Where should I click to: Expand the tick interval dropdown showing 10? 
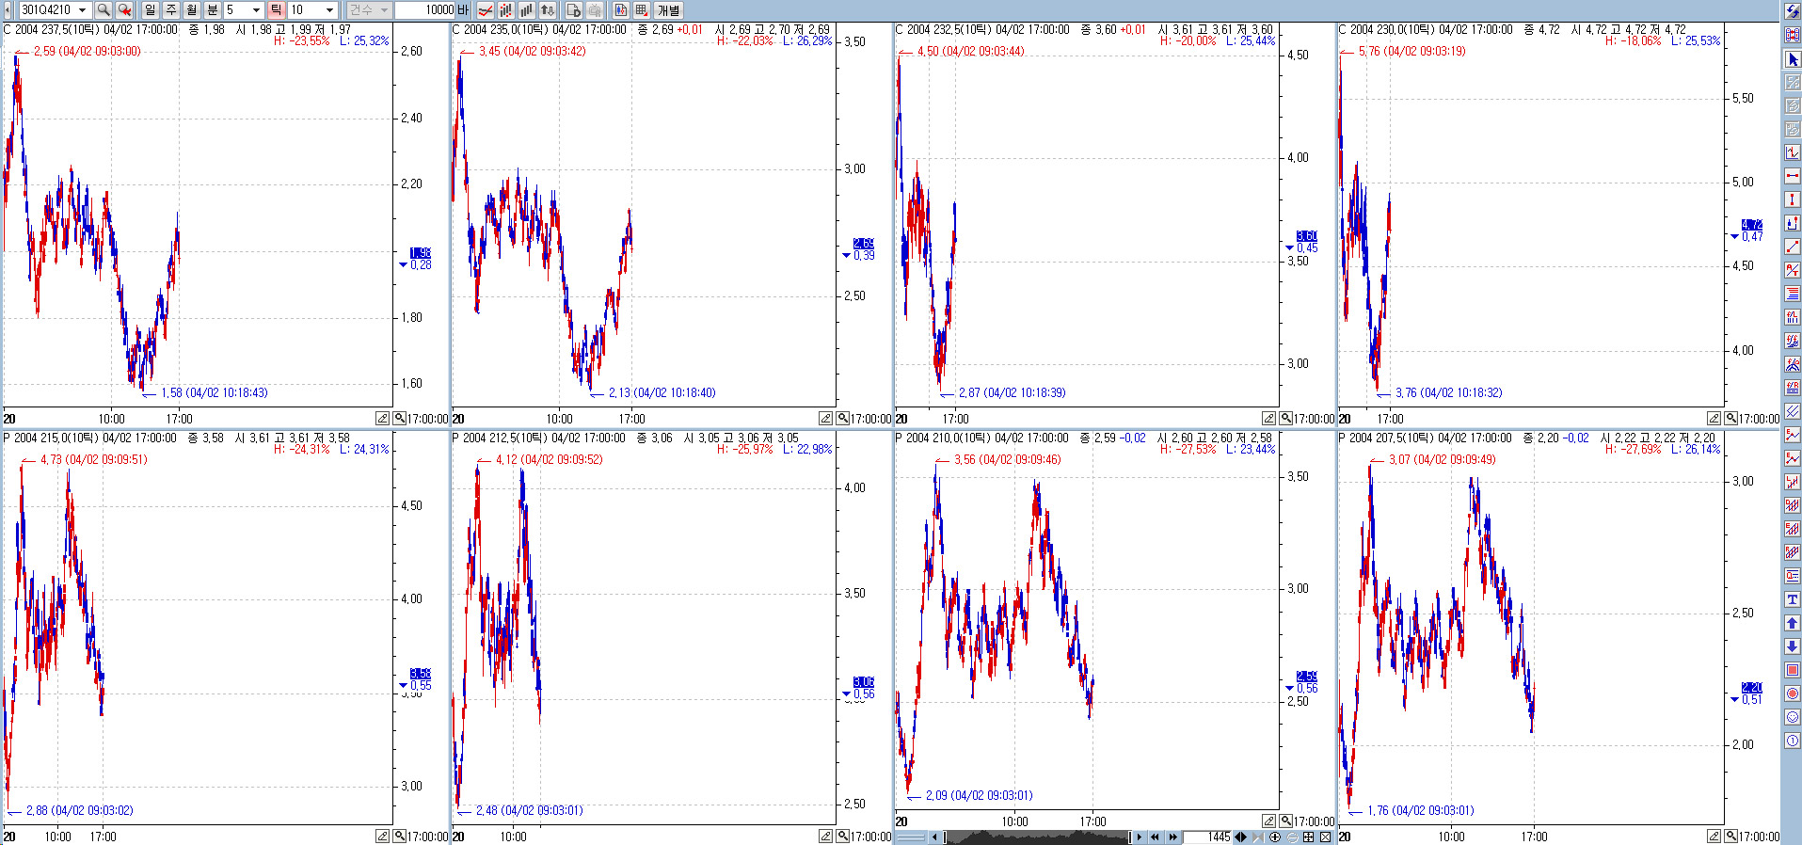pyautogui.click(x=329, y=9)
